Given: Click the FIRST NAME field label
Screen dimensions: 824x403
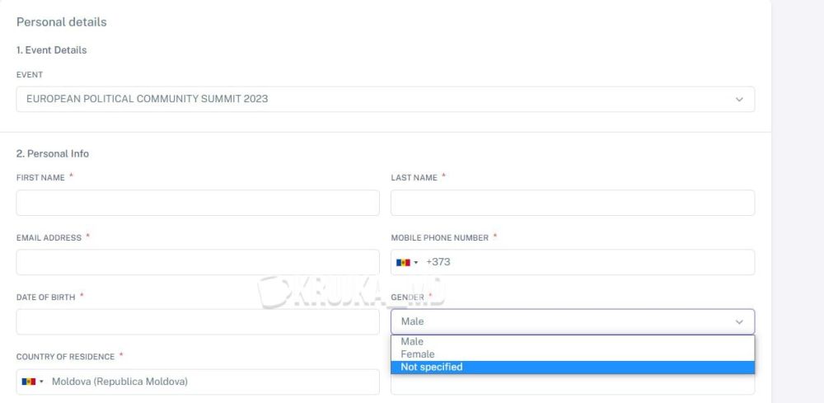Looking at the screenshot, I should pyautogui.click(x=40, y=178).
